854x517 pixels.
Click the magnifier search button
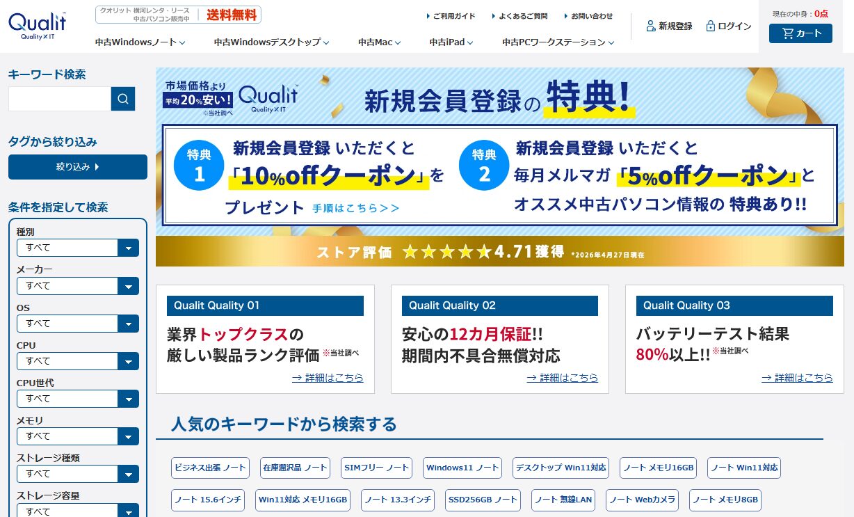tap(123, 99)
